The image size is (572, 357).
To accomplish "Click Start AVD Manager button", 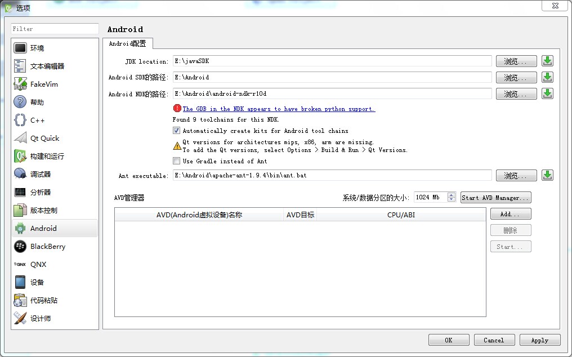I will (496, 198).
